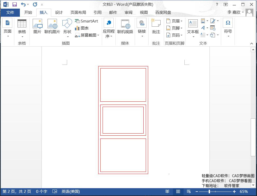
Task: Open zoom dialog via 65% label
Action: click(x=244, y=191)
